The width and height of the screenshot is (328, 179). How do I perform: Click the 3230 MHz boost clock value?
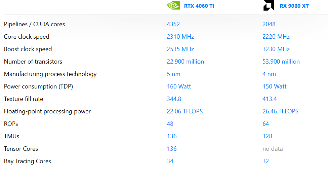pyautogui.click(x=276, y=49)
